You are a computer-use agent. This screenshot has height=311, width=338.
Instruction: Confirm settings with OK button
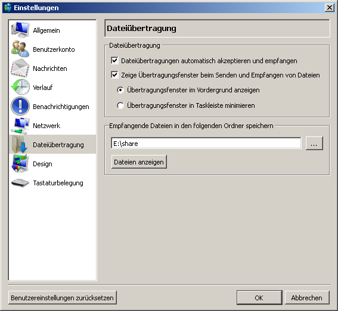pos(259,298)
